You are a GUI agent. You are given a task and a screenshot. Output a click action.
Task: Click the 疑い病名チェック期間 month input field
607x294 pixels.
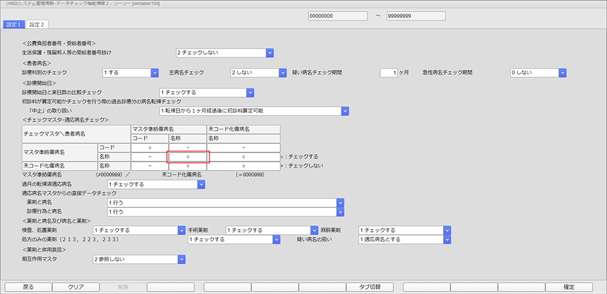(x=388, y=73)
